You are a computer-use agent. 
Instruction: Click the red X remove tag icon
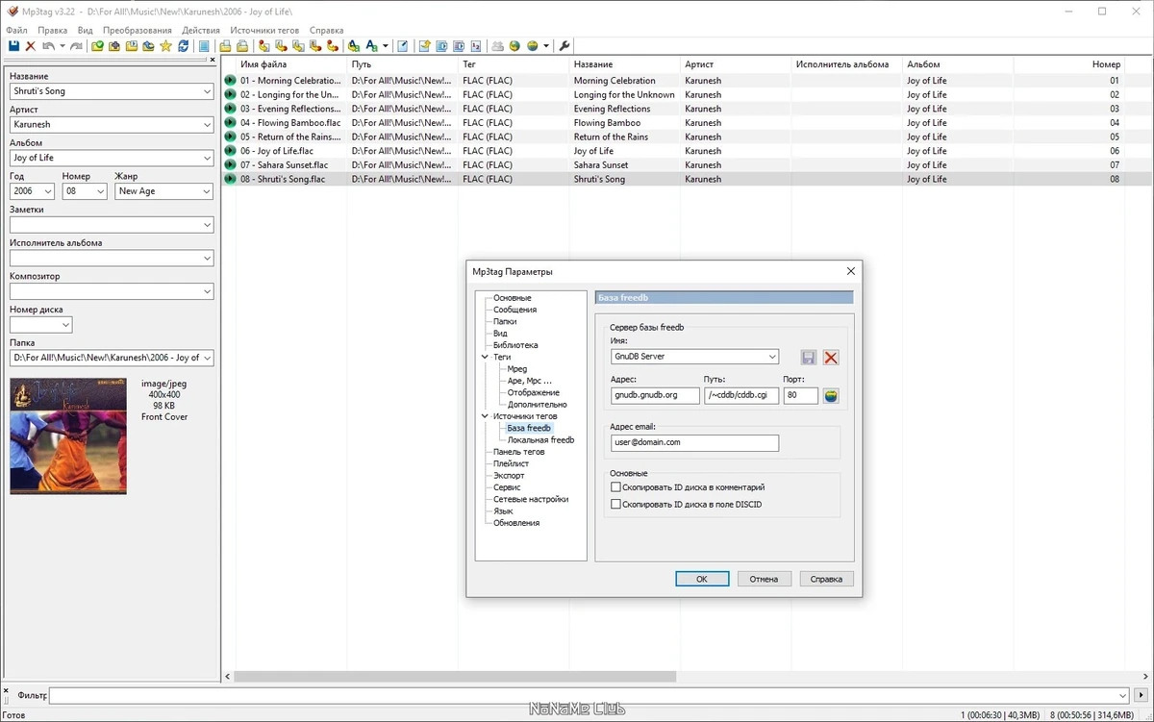(30, 46)
